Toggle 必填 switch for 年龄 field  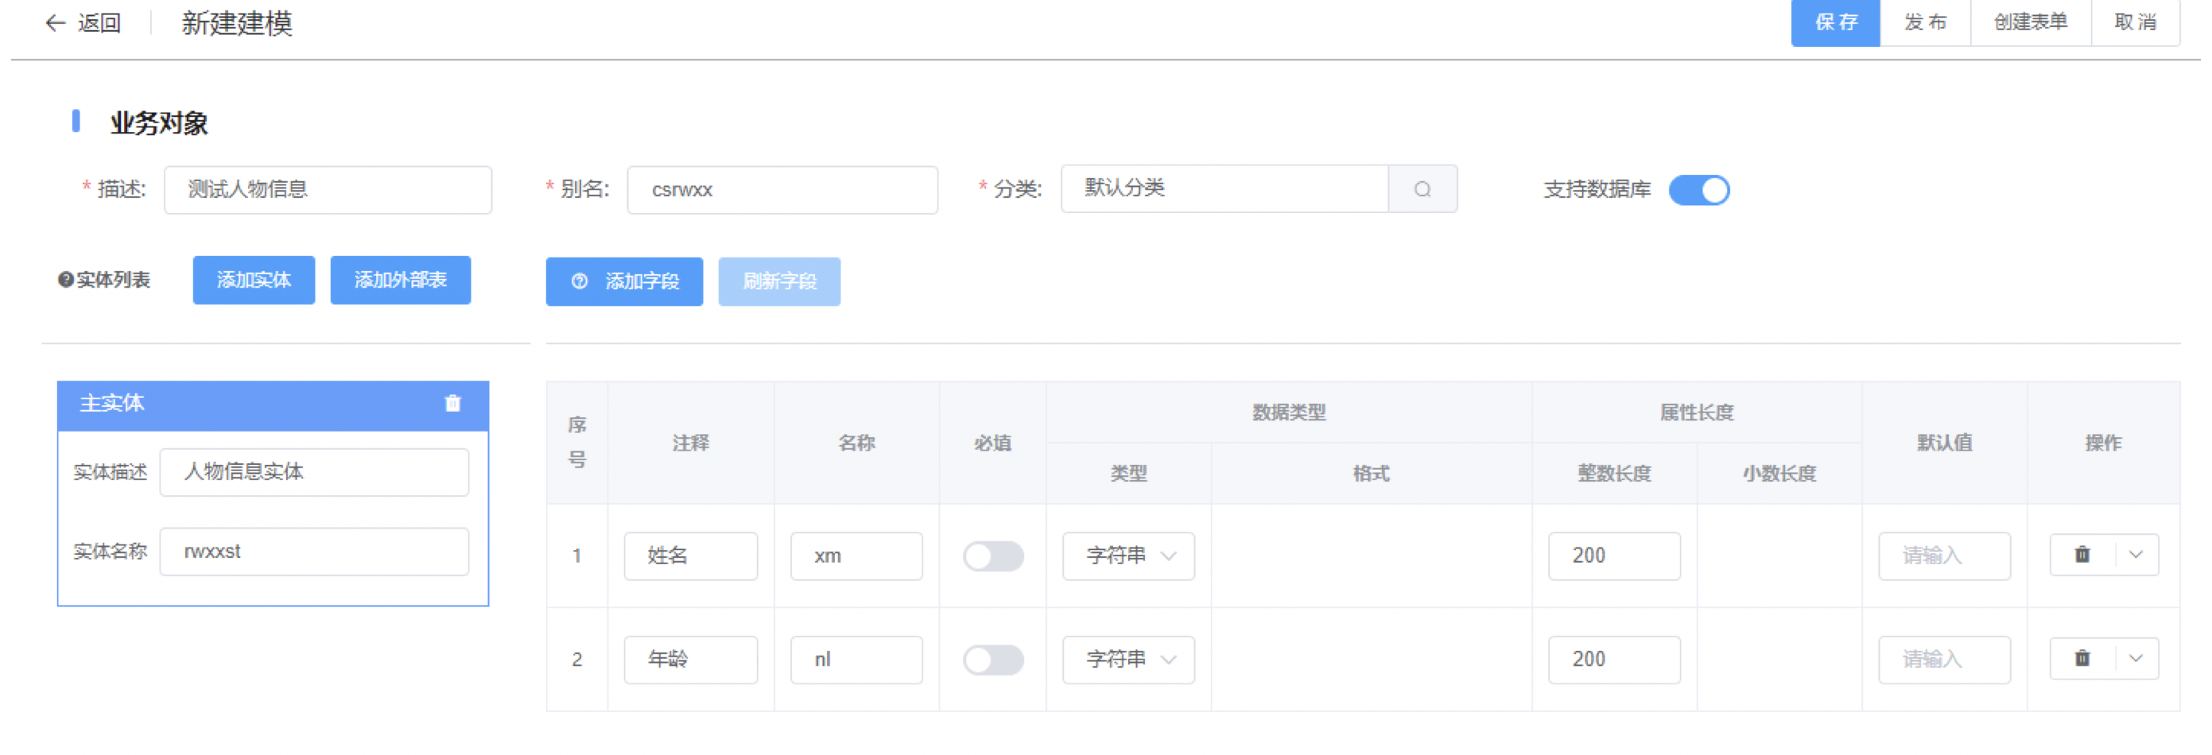coord(992,660)
